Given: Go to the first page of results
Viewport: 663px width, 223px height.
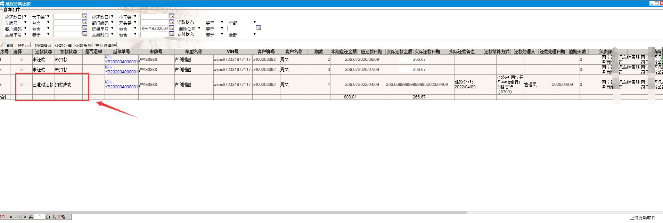Looking at the screenshot, I should point(11,217).
